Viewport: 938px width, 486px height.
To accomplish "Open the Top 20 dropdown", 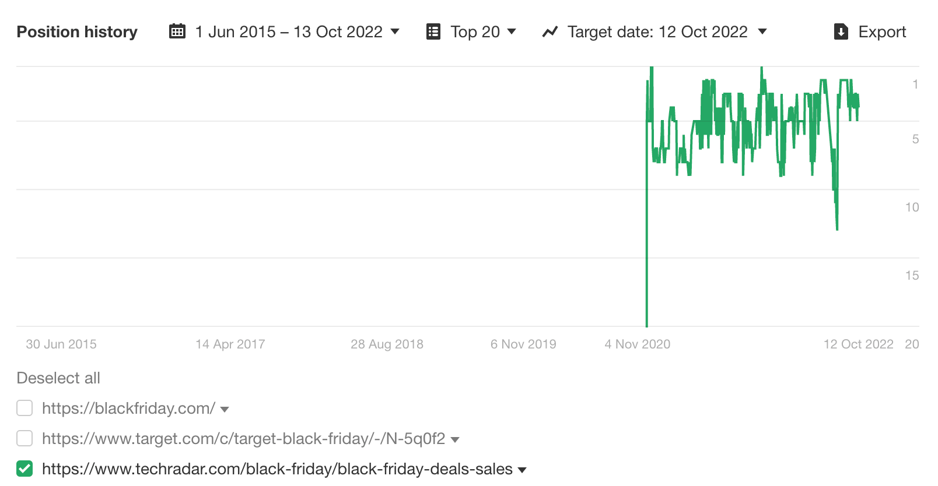I will coord(511,32).
